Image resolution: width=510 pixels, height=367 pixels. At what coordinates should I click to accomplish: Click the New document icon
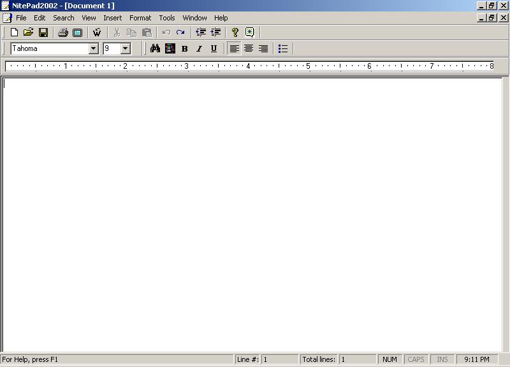pyautogui.click(x=14, y=32)
